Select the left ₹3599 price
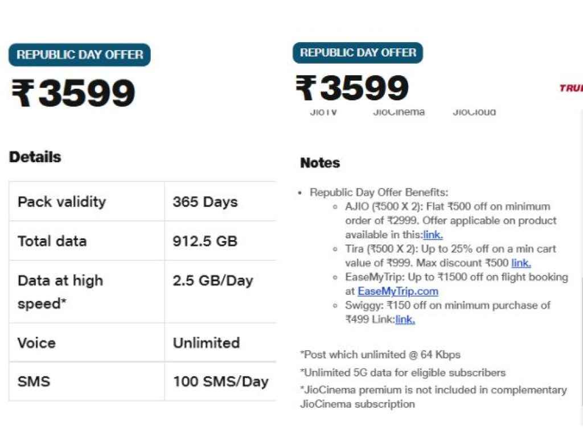Screen dimensions: 583x430 pos(73,94)
